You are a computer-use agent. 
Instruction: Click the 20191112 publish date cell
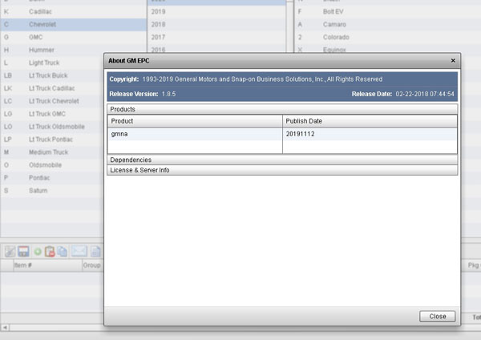(x=370, y=134)
